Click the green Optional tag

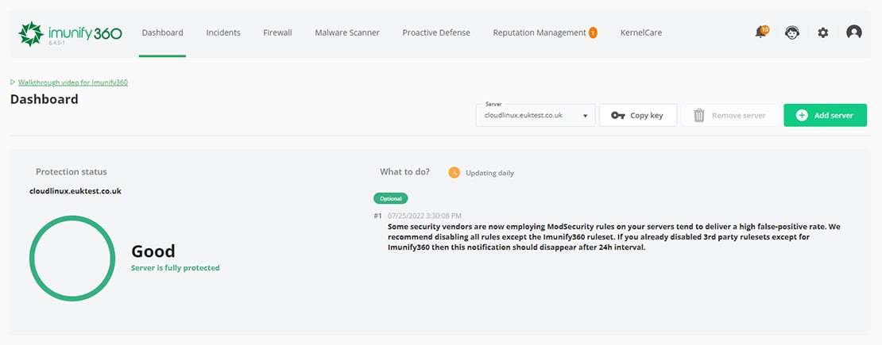pos(390,198)
